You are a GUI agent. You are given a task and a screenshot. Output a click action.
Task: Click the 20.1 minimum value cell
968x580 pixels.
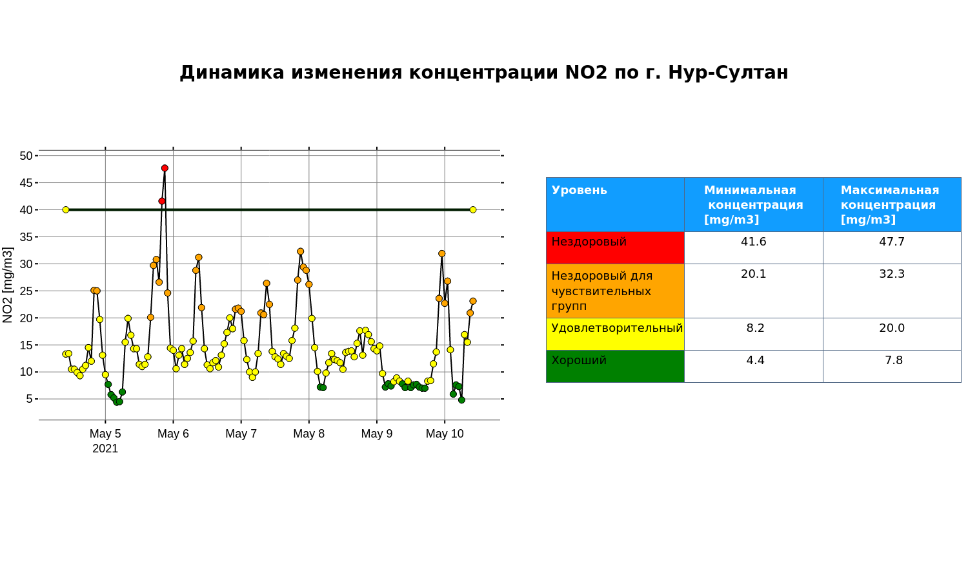pyautogui.click(x=754, y=291)
